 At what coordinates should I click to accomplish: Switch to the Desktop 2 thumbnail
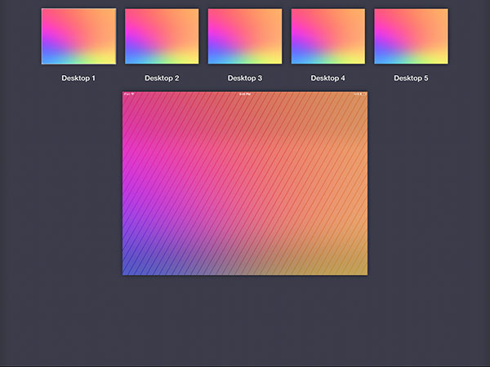point(162,36)
